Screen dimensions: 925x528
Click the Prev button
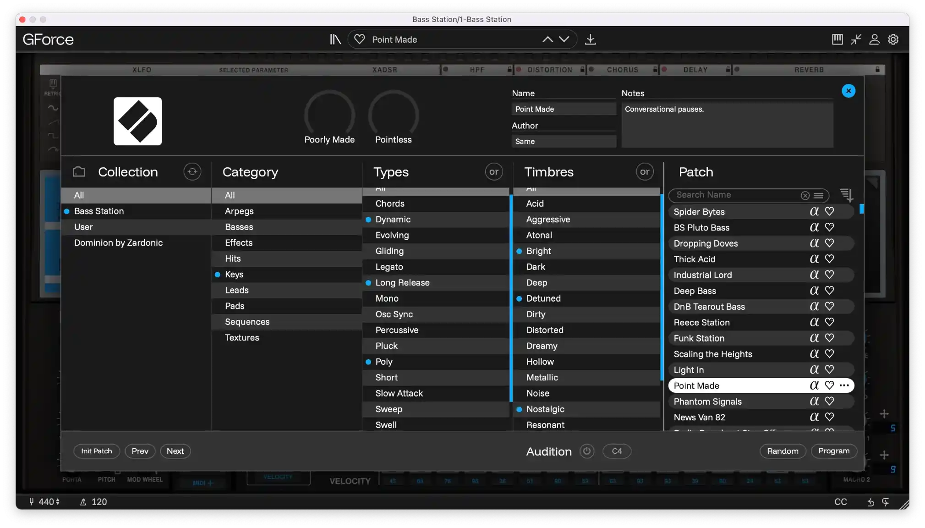tap(140, 451)
